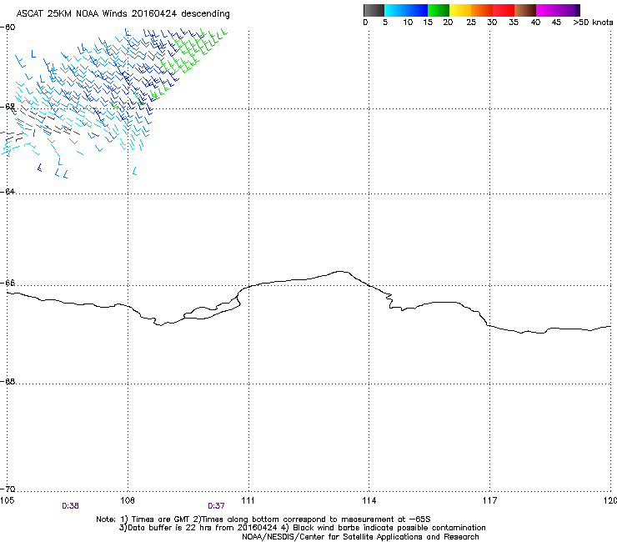Click the ">50 knots" legend label

[593, 23]
